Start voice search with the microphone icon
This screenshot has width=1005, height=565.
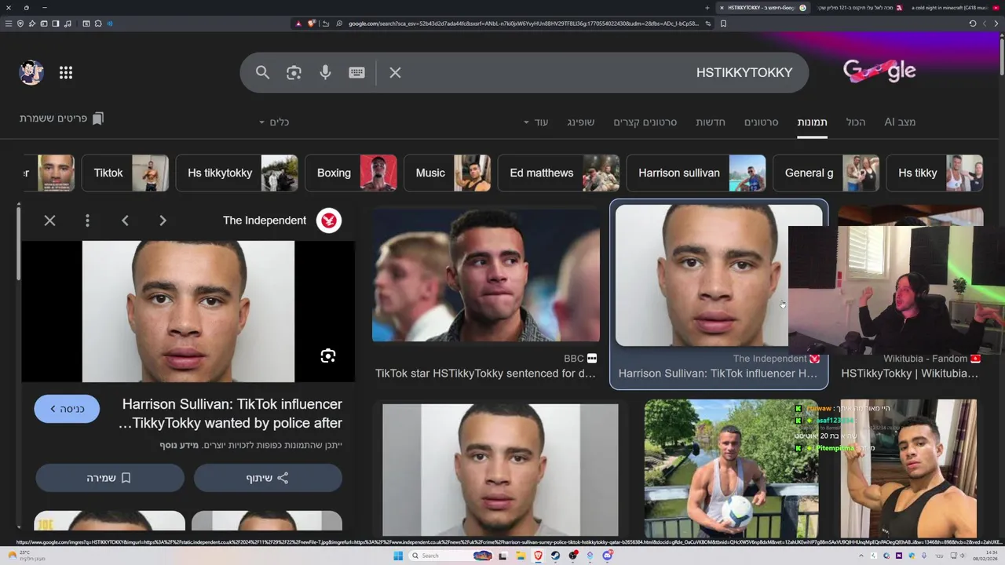325,72
